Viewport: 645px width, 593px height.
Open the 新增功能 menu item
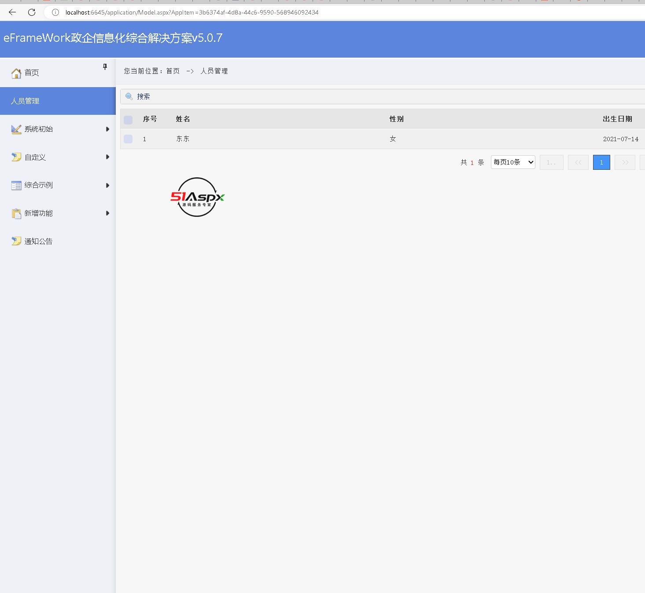[58, 213]
